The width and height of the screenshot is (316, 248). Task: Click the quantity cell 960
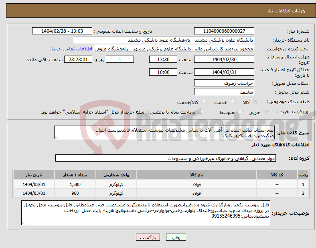point(75,193)
